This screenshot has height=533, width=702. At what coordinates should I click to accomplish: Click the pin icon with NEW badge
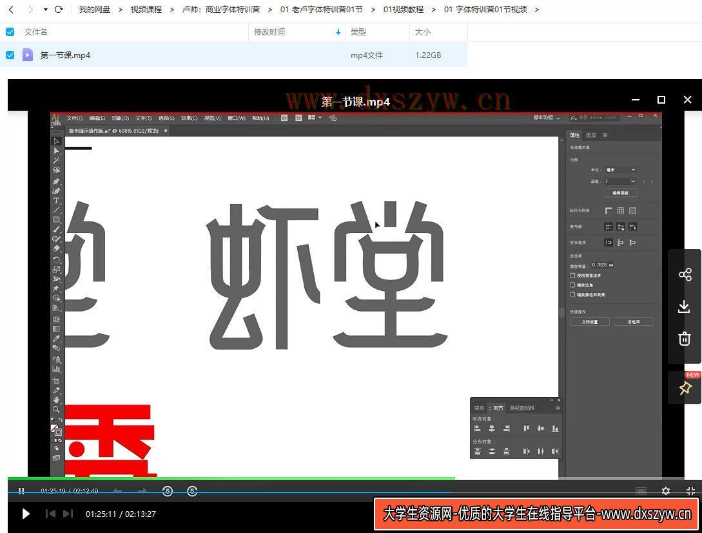[685, 388]
